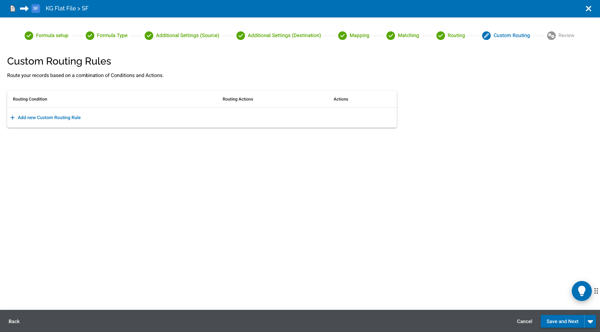Image resolution: width=600 pixels, height=332 pixels.
Task: Click the Matching step circle icon
Action: (x=390, y=35)
